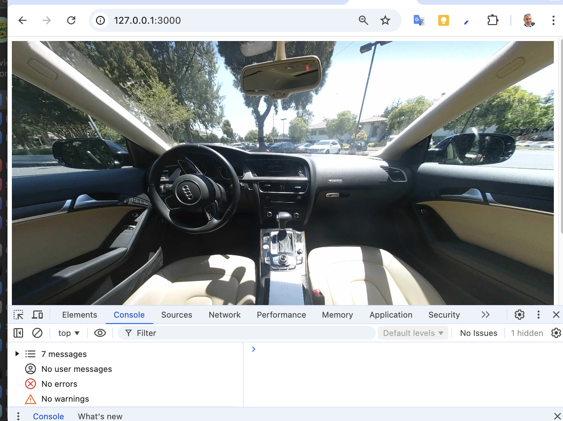View site information icon in address bar
Image resolution: width=563 pixels, height=421 pixels.
pyautogui.click(x=100, y=20)
